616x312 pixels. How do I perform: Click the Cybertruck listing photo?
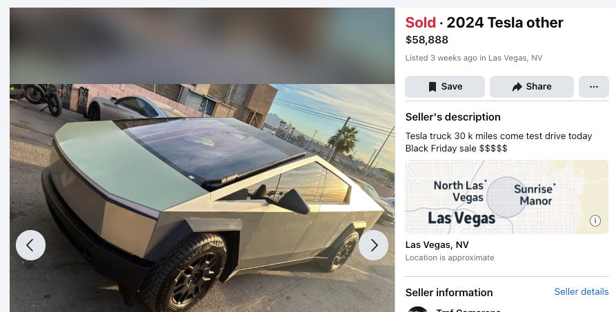202,198
